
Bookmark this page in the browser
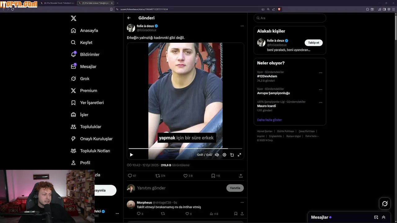click(111, 9)
